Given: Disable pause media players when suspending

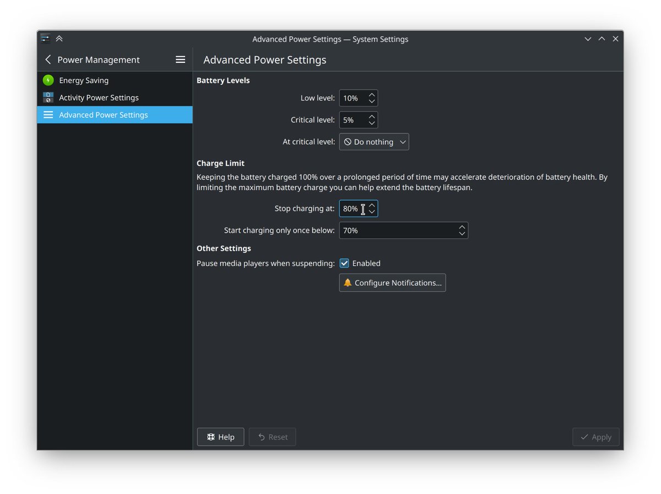Looking at the screenshot, I should pos(344,263).
